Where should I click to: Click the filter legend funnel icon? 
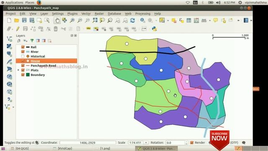(x=32, y=41)
